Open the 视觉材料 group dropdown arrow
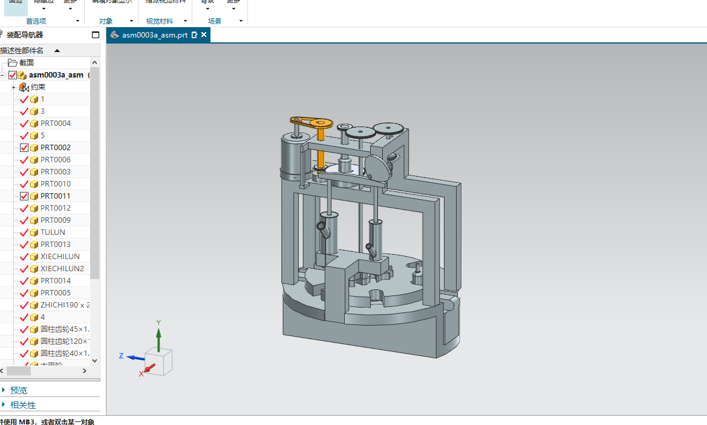707x425 pixels. (x=185, y=21)
